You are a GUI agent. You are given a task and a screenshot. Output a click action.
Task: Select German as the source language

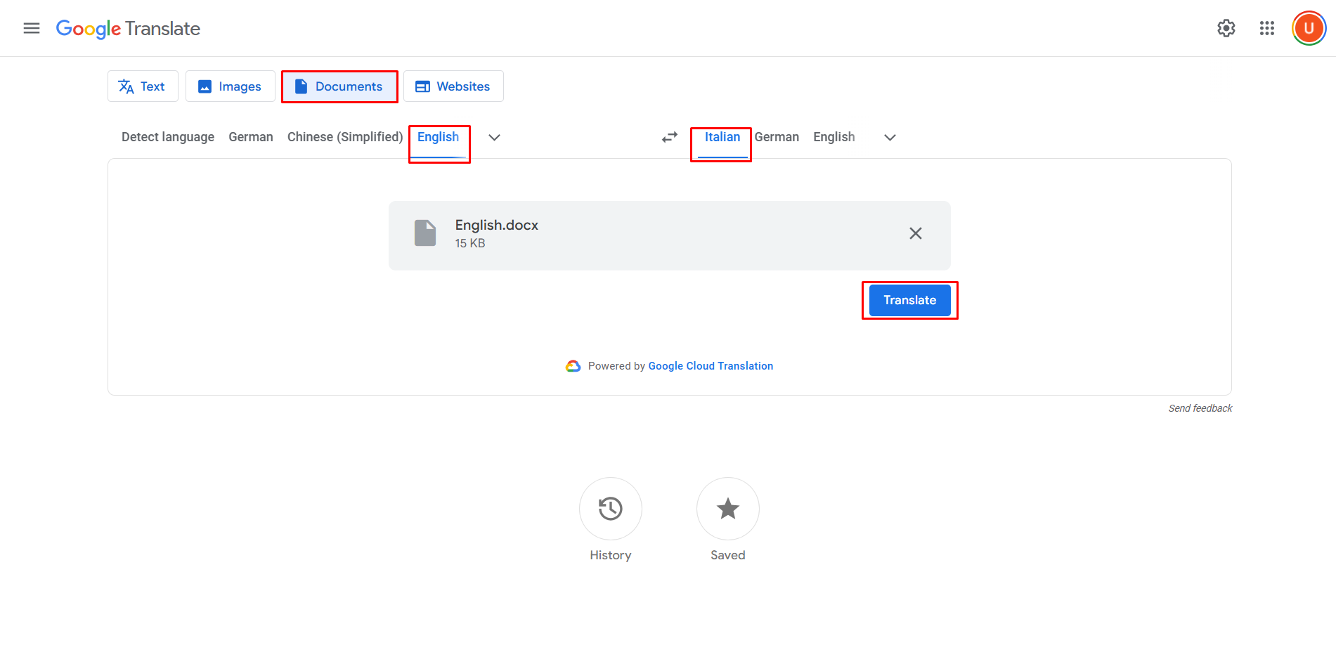(250, 136)
